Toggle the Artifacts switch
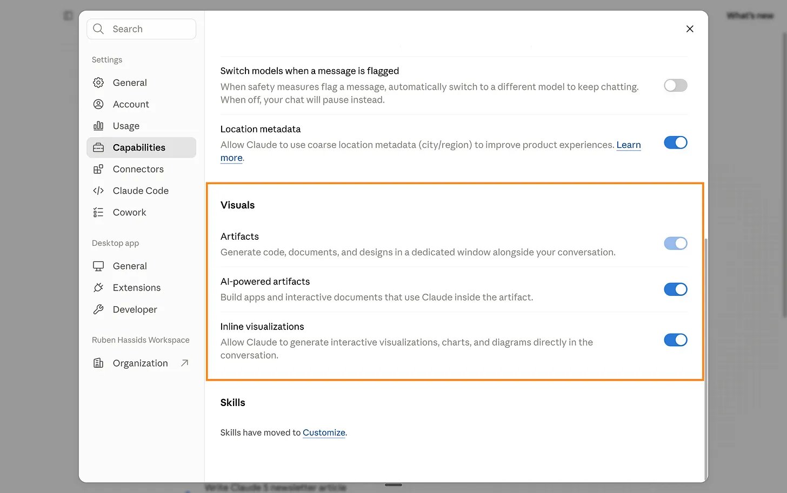This screenshot has height=493, width=787. (x=676, y=244)
